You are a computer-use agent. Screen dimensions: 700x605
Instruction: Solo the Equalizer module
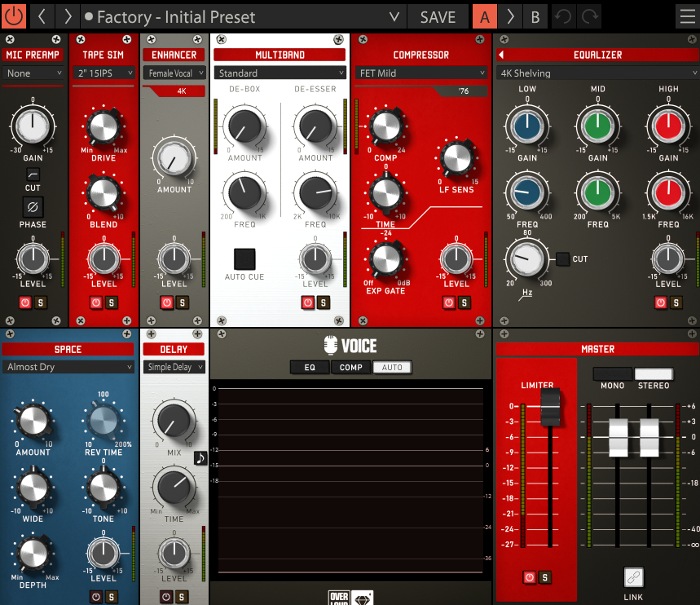click(x=676, y=302)
